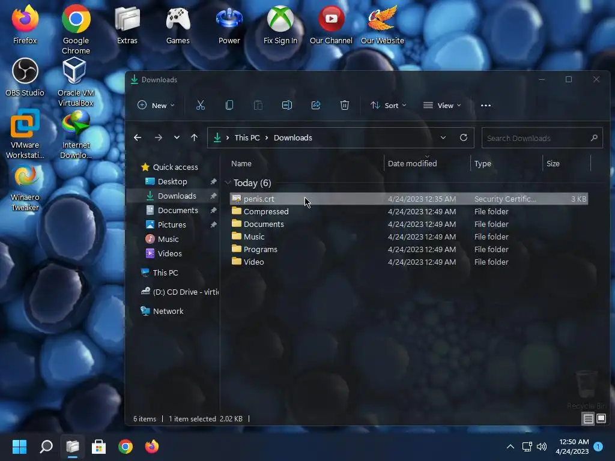The image size is (615, 461).
Task: Sort by Size column header
Action: (x=553, y=163)
